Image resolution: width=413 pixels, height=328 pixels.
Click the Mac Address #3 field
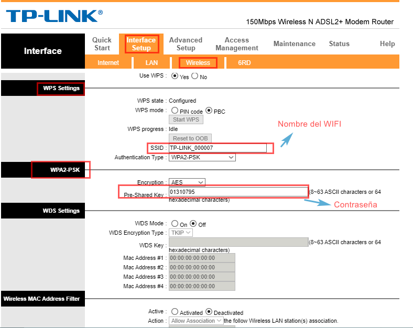tap(202, 277)
